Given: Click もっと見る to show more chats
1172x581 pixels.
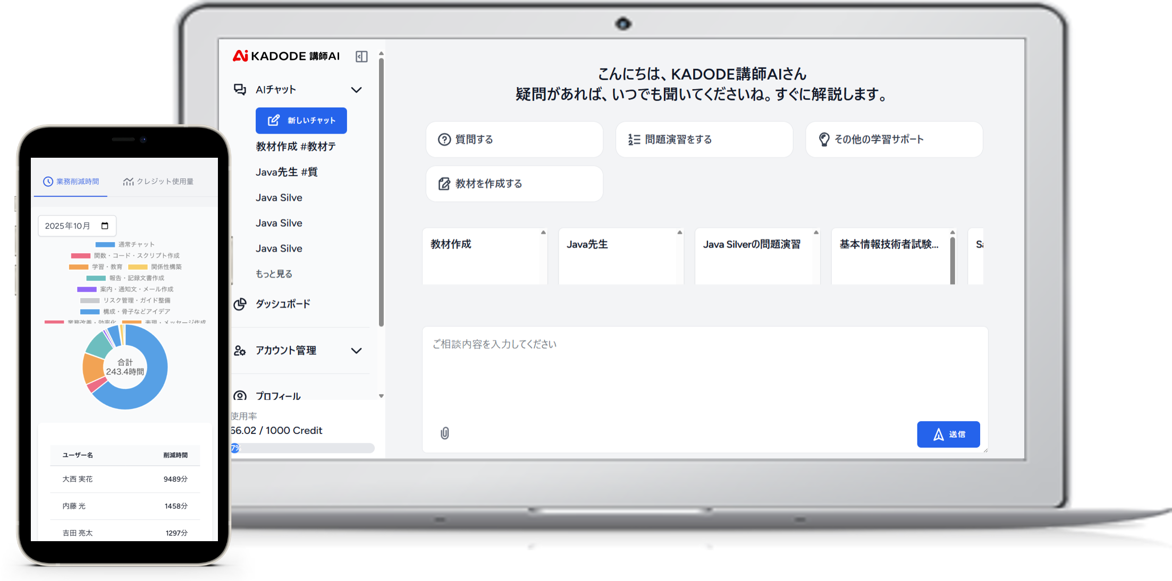Looking at the screenshot, I should 273,274.
